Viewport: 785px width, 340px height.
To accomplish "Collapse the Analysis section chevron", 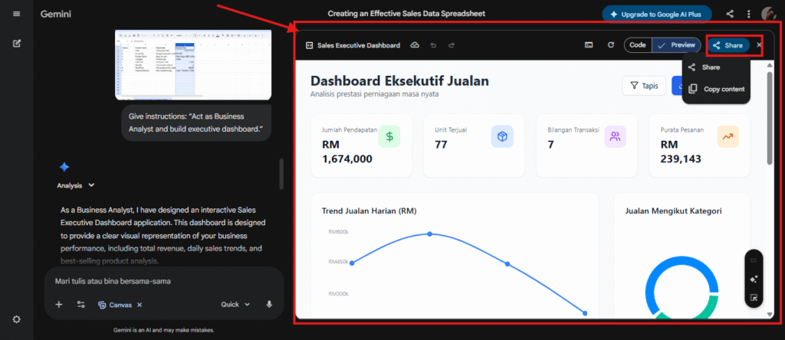I will [x=92, y=185].
